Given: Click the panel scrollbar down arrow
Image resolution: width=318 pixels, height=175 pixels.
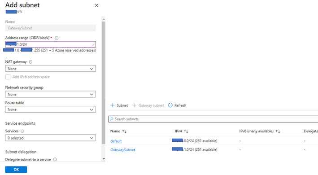Looking at the screenshot, I should click(x=104, y=159).
